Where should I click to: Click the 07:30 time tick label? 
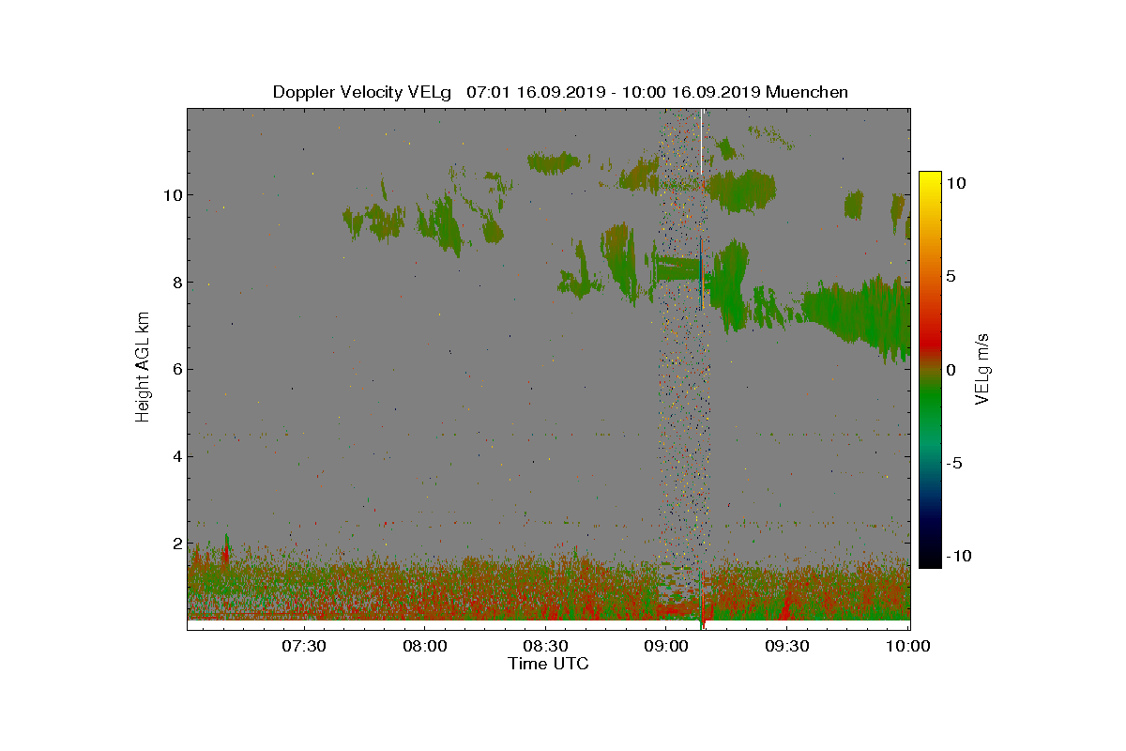coord(303,647)
